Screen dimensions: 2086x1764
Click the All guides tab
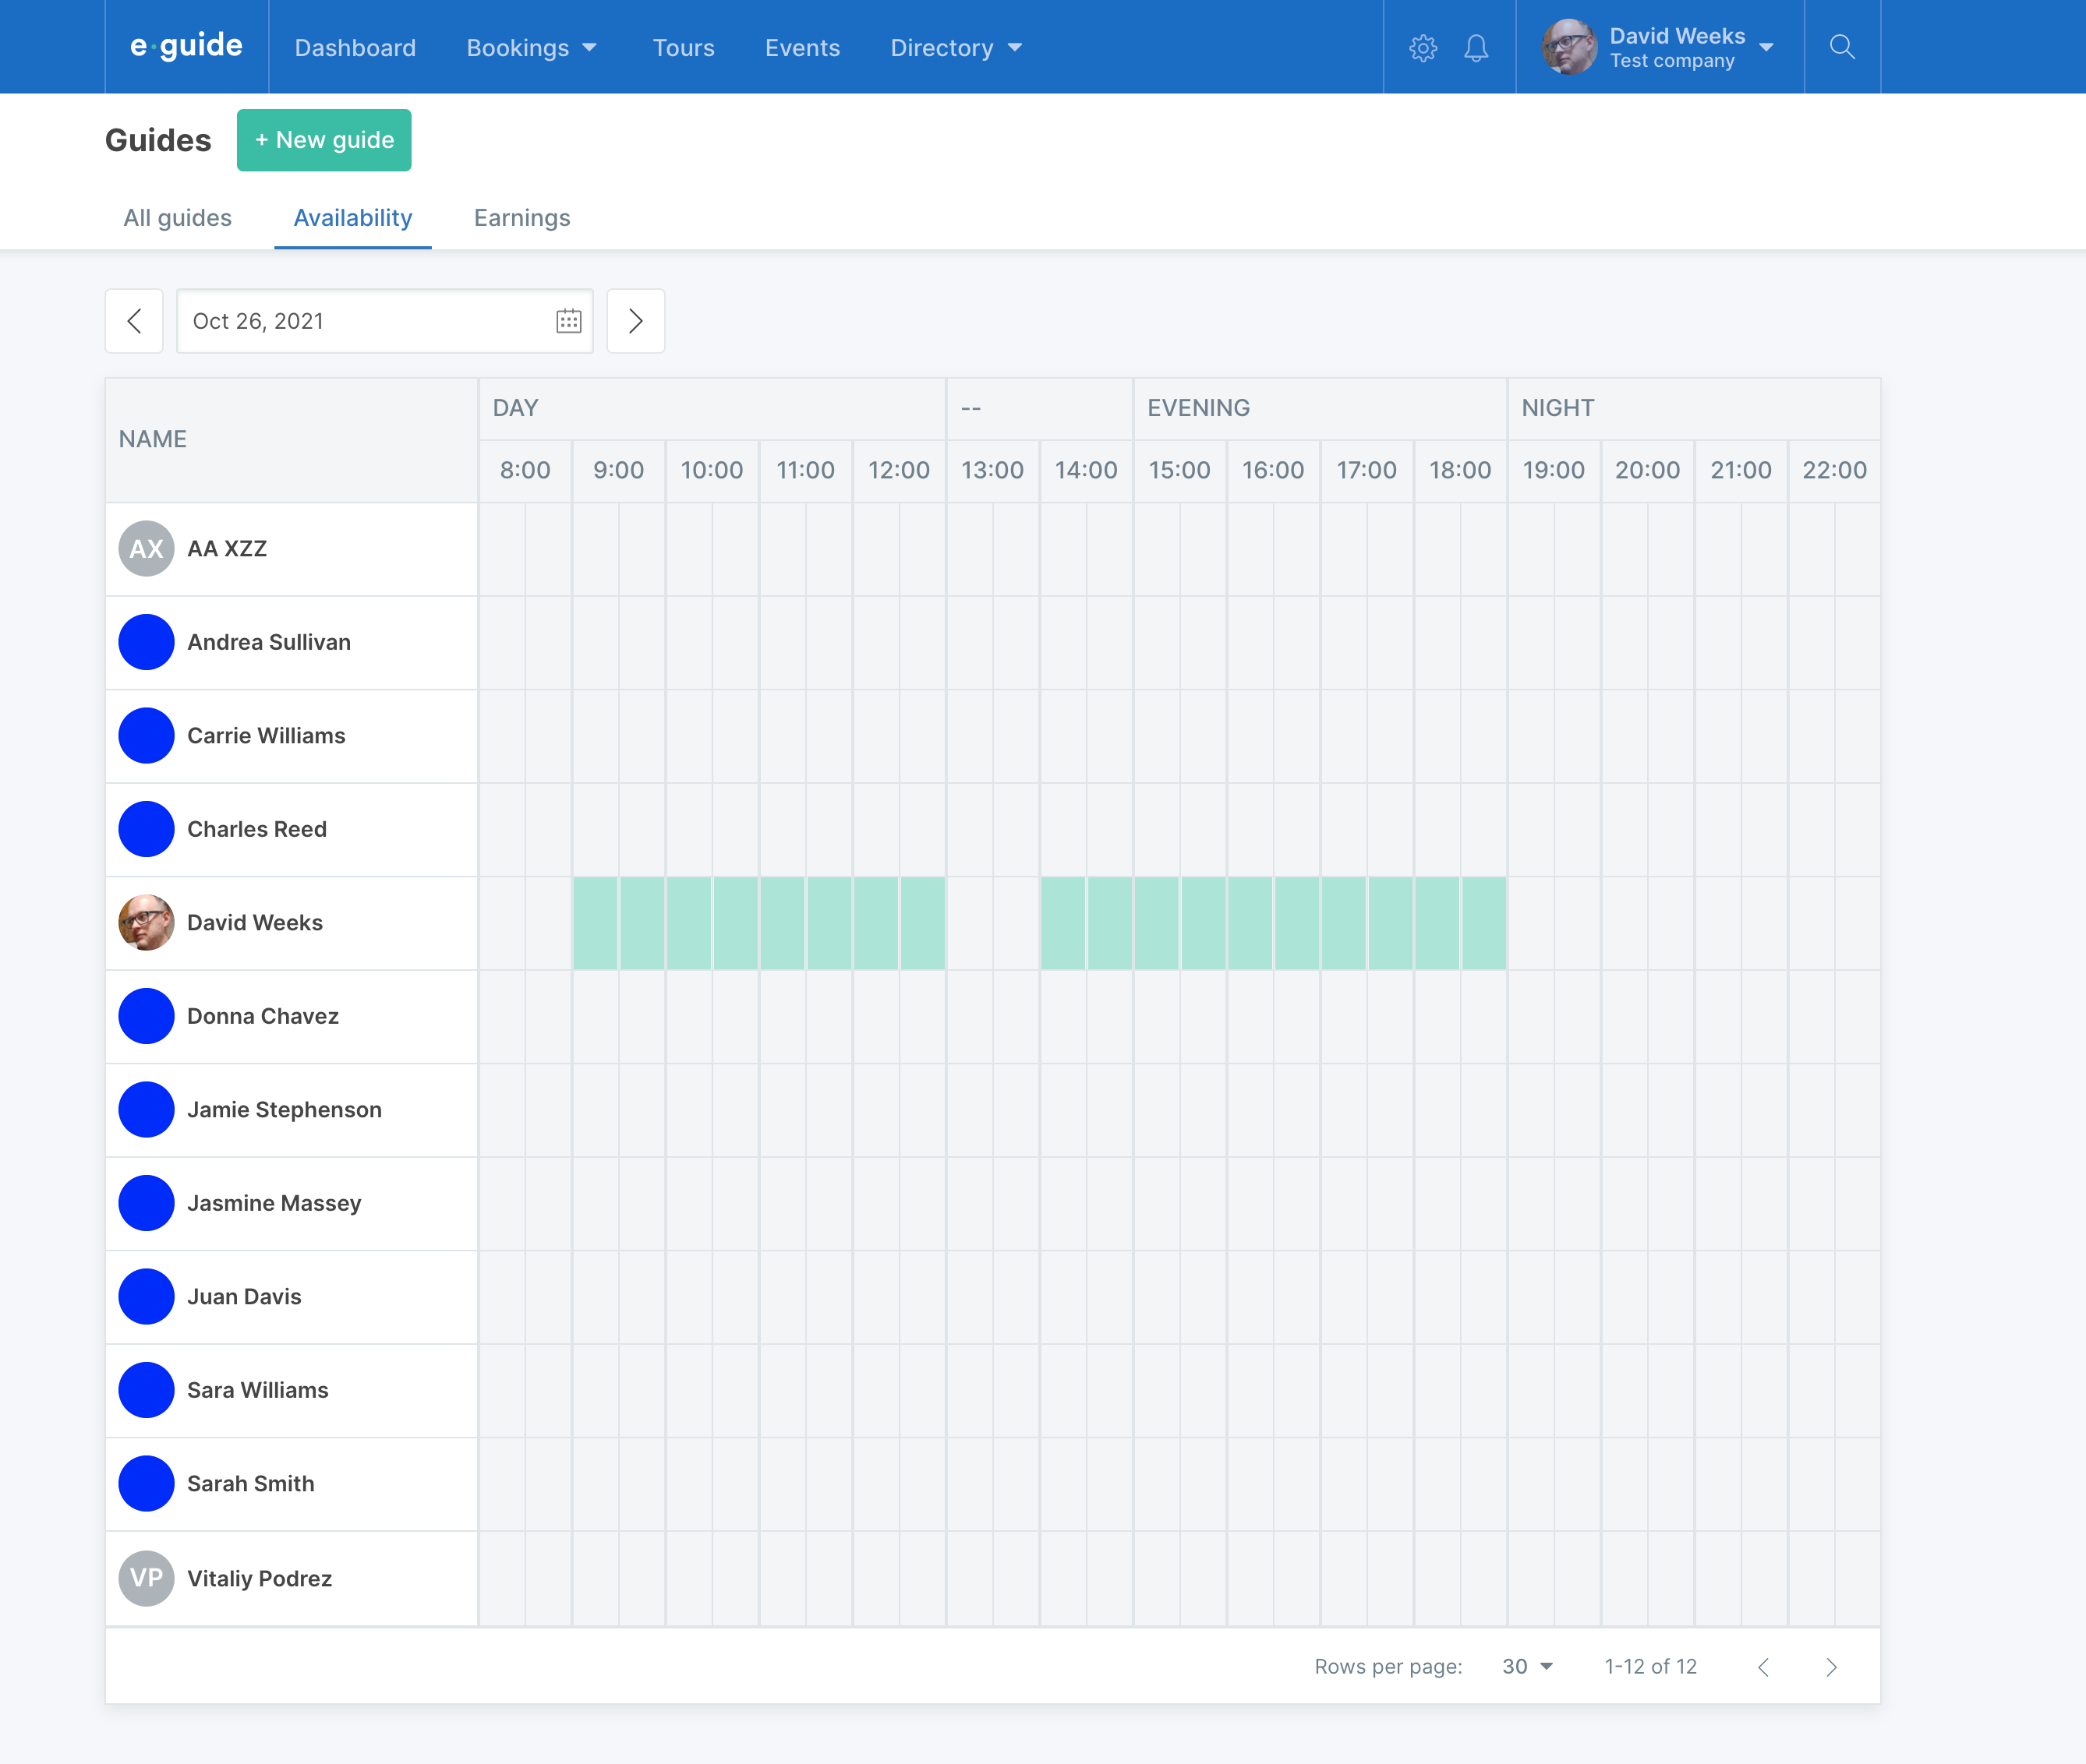177,219
